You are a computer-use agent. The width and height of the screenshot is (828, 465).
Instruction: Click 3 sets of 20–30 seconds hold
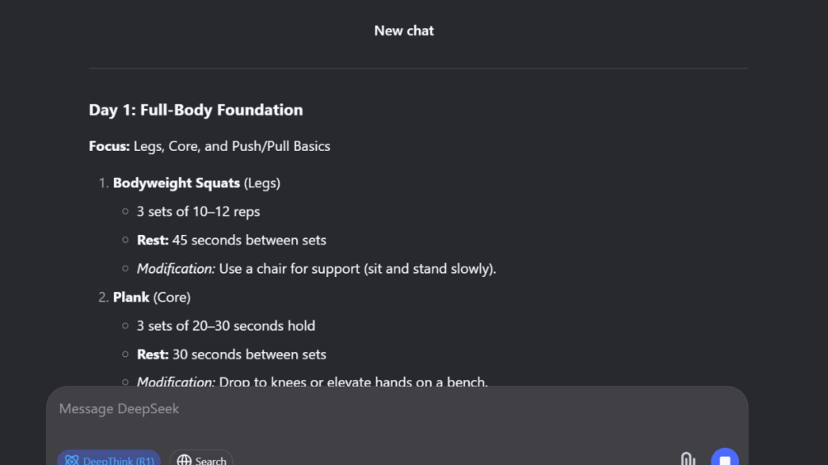[226, 326]
